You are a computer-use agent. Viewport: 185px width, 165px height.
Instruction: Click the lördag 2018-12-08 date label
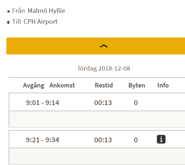[x=104, y=69]
